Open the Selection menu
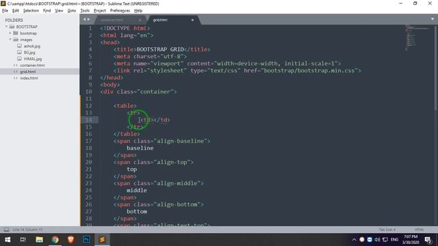Image resolution: width=438 pixels, height=246 pixels. click(31, 11)
